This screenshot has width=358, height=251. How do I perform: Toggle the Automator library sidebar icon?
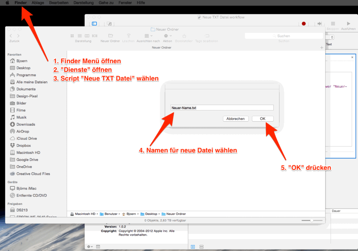point(94,24)
